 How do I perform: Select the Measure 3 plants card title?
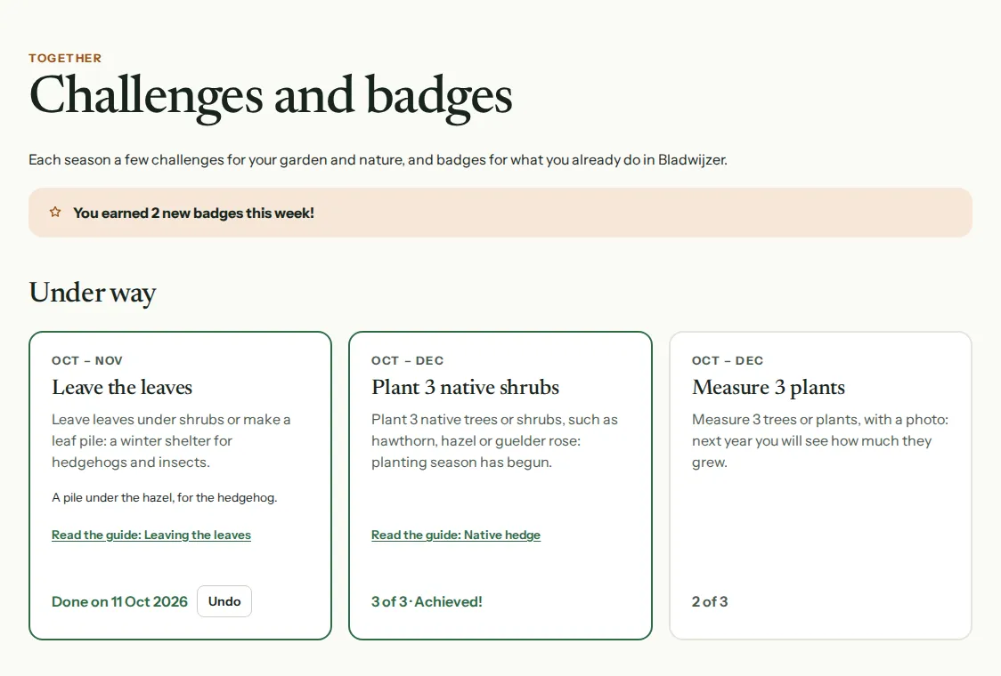[x=769, y=387]
